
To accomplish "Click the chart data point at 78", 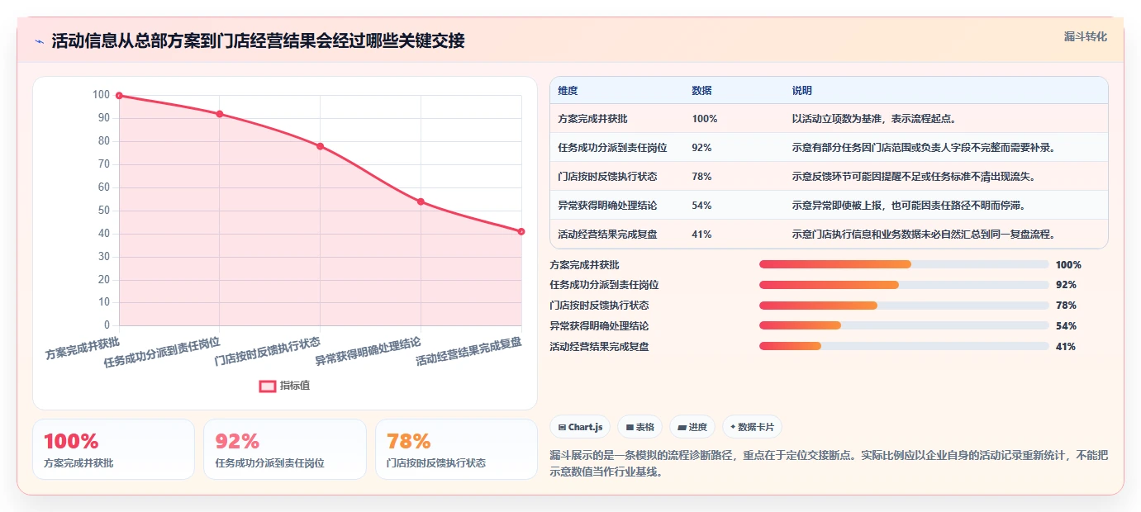I will [x=320, y=146].
